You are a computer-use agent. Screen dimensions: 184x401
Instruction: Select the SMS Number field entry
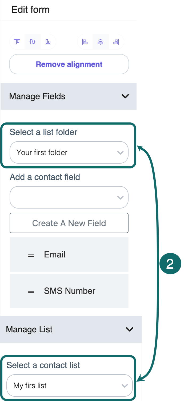click(69, 291)
